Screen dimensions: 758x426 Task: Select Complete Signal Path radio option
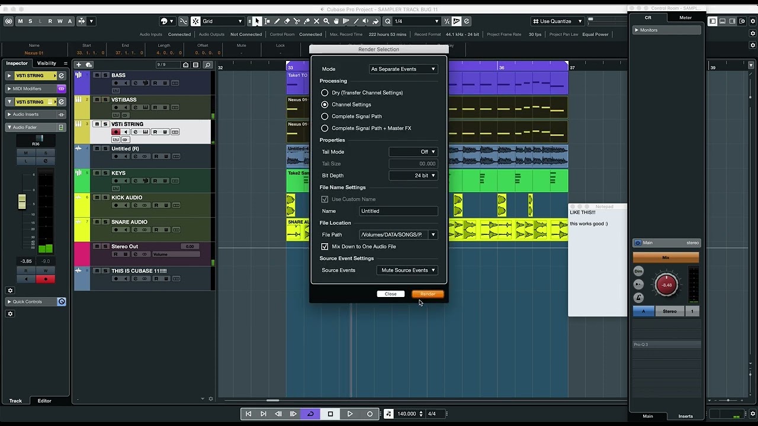[325, 117]
